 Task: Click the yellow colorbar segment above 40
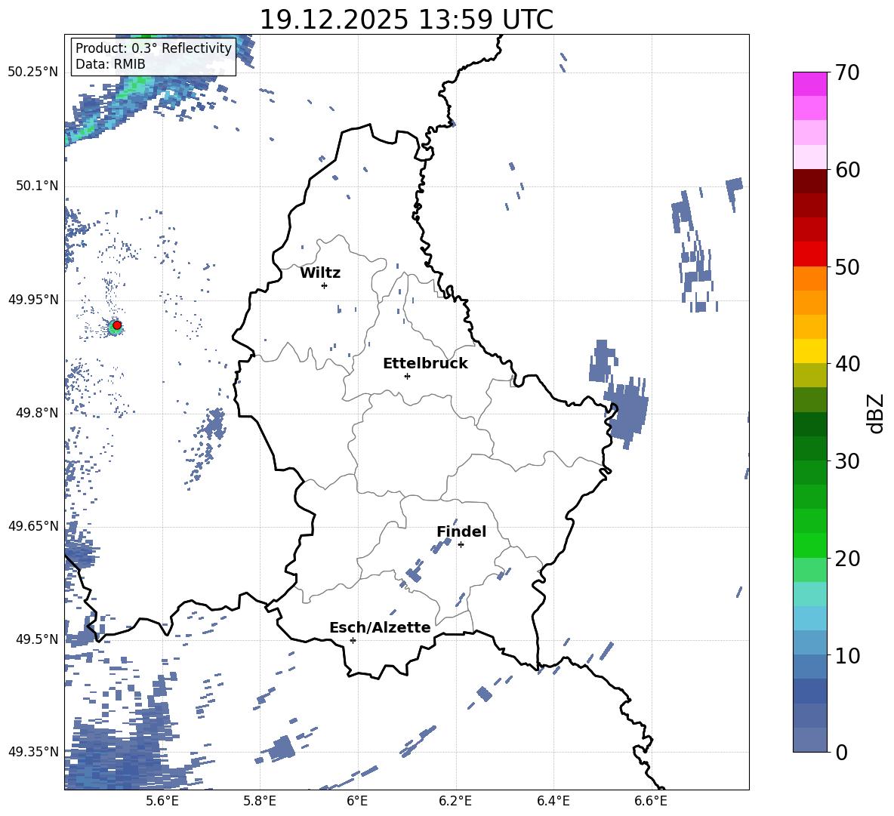(x=809, y=351)
